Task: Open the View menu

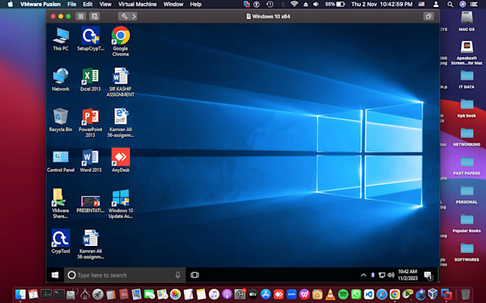Action: (x=105, y=4)
